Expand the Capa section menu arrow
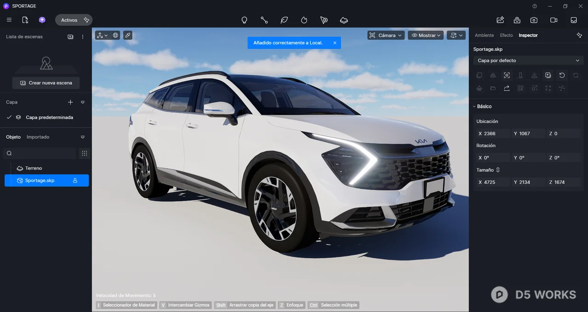588x312 pixels. [83, 102]
